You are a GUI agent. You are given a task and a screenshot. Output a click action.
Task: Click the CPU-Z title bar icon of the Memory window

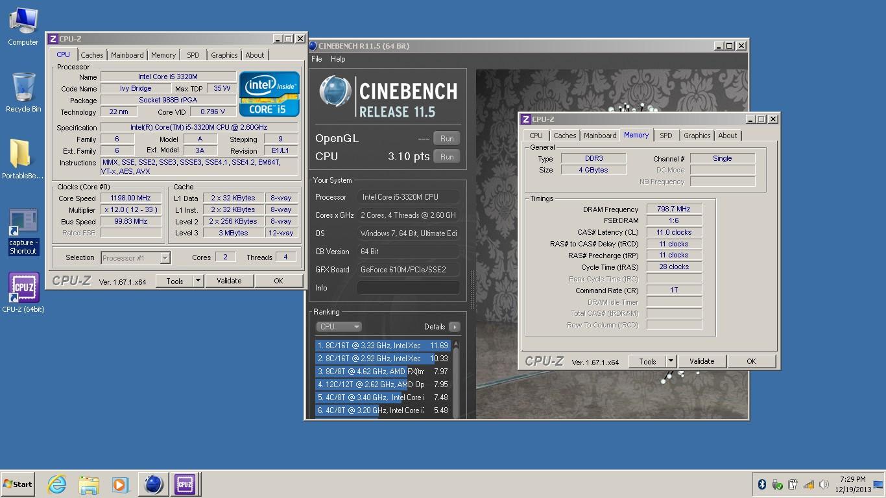point(526,119)
